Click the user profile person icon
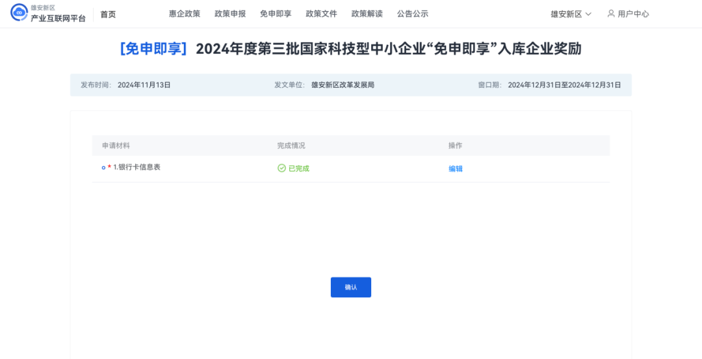Image resolution: width=702 pixels, height=359 pixels. tap(610, 14)
